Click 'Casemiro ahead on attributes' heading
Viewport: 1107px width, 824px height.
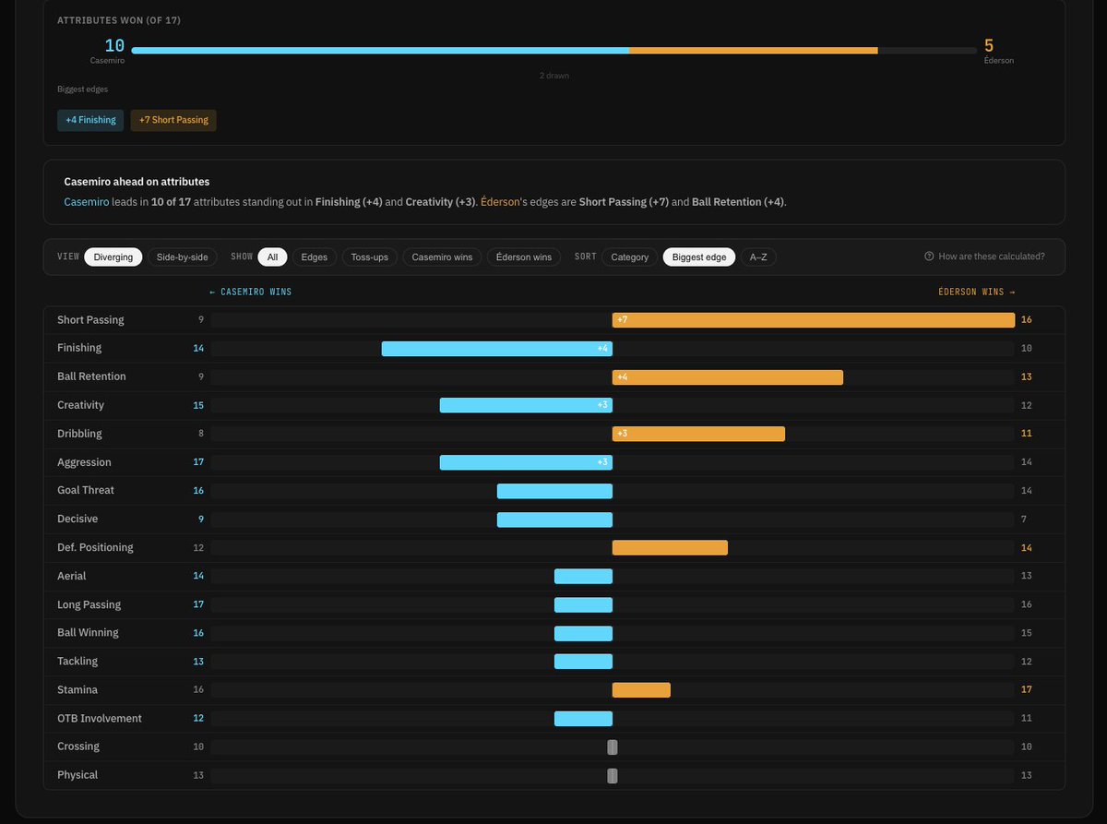point(137,182)
